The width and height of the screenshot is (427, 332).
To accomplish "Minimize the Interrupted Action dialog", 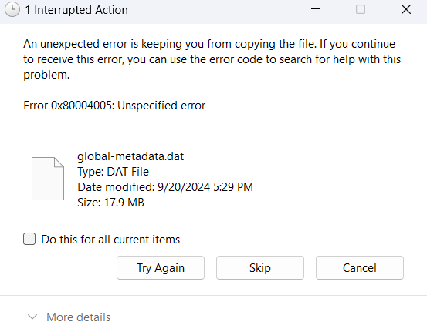I will (x=316, y=9).
